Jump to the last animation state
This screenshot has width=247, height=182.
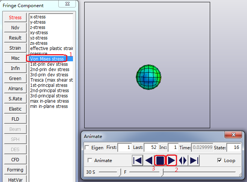194,161
